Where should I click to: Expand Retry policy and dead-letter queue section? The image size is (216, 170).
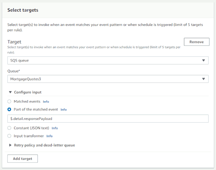tap(44, 145)
